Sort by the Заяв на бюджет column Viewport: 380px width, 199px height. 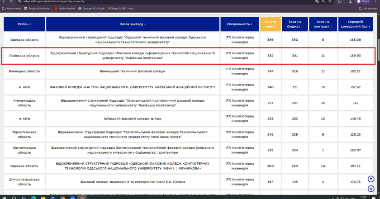click(x=295, y=24)
